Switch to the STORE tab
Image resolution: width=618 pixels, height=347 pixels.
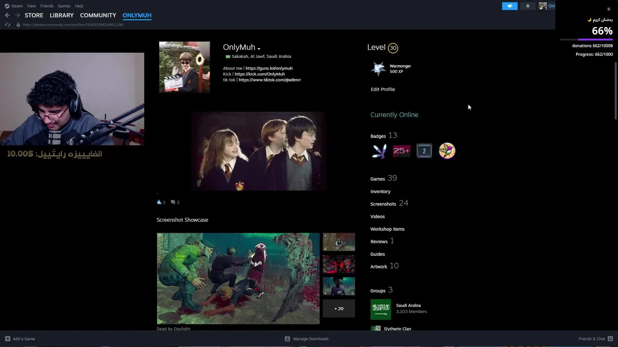(x=34, y=15)
